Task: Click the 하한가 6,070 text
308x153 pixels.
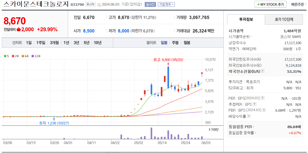Action: 142,31
